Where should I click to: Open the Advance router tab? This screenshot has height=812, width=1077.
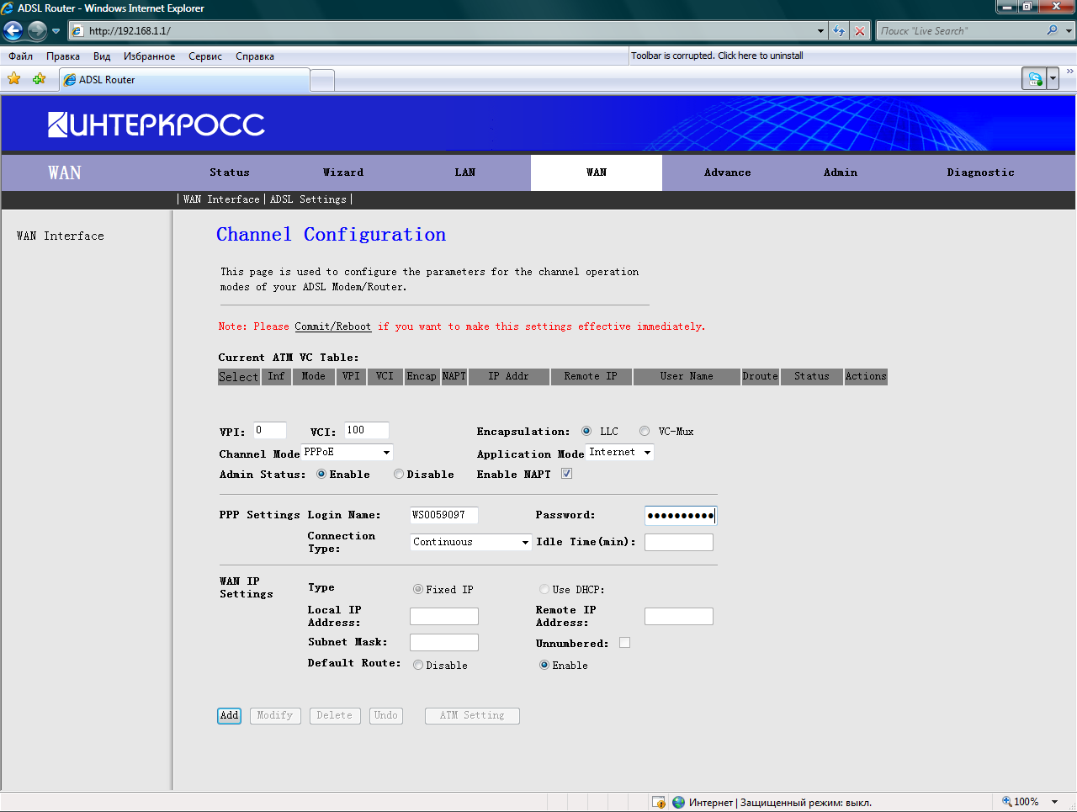click(x=728, y=172)
